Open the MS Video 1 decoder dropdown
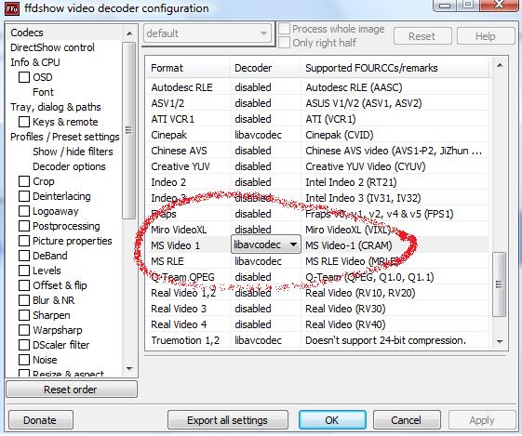 (x=266, y=244)
